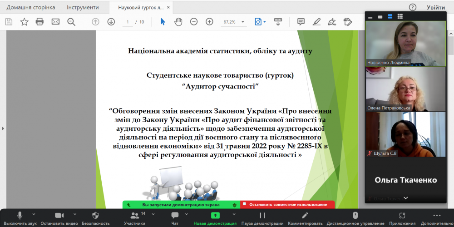Expand the fit page options dropdown
454x227 pixels.
click(x=265, y=22)
